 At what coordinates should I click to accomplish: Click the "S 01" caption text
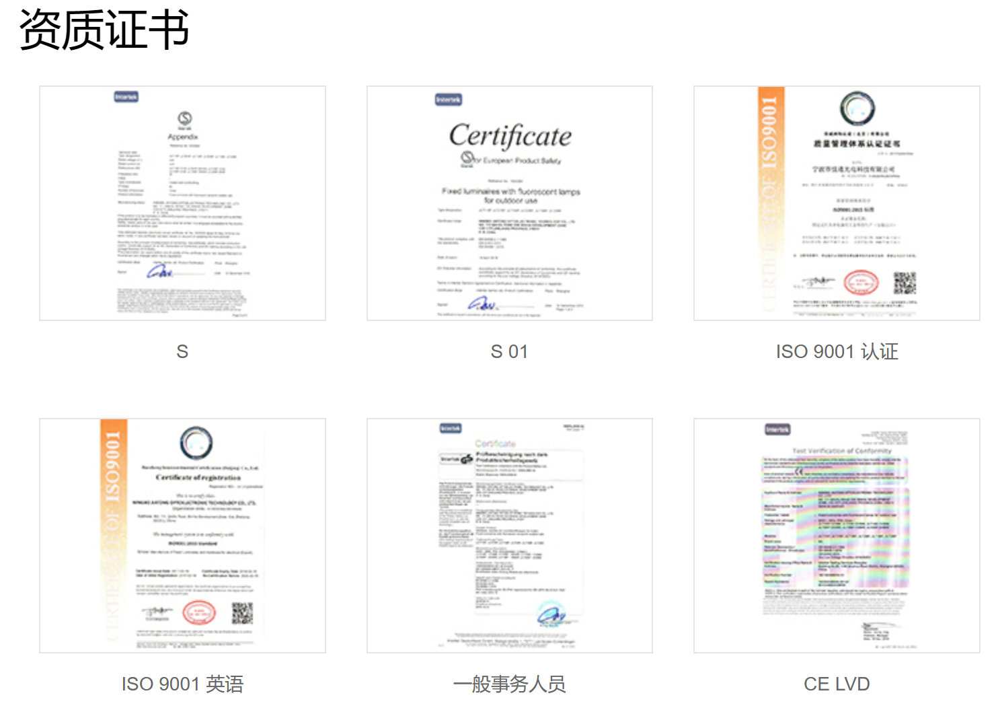(x=509, y=351)
